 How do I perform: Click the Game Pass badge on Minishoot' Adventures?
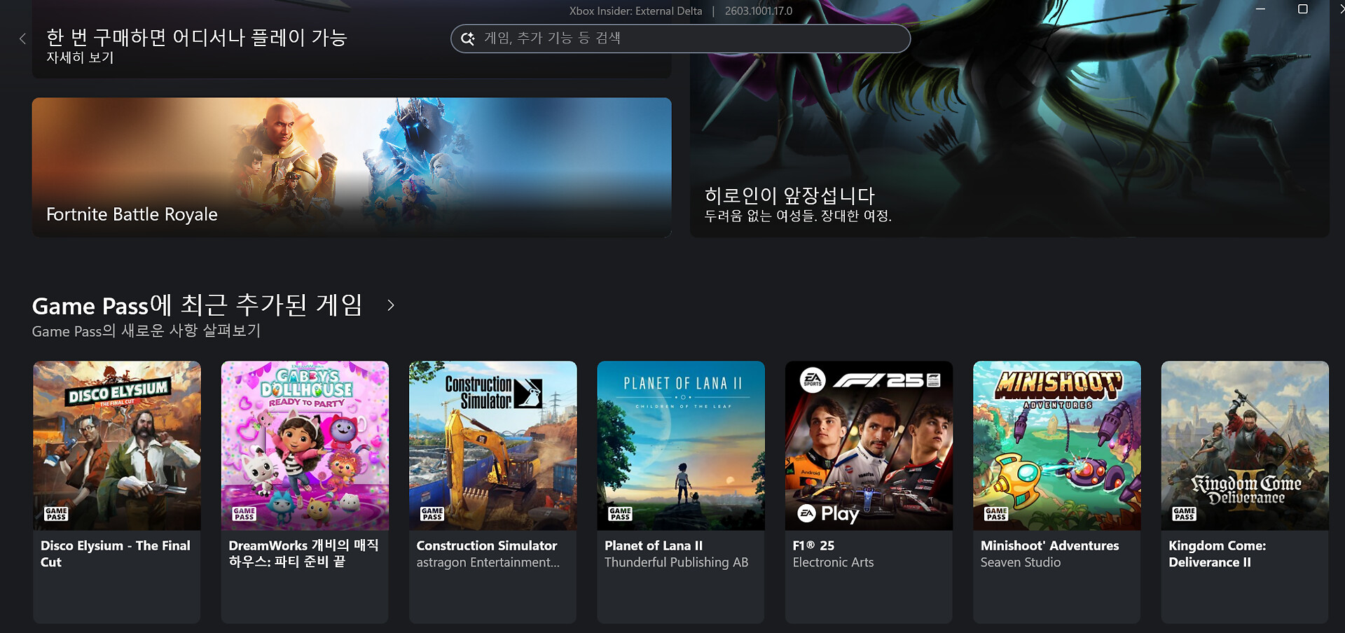996,514
